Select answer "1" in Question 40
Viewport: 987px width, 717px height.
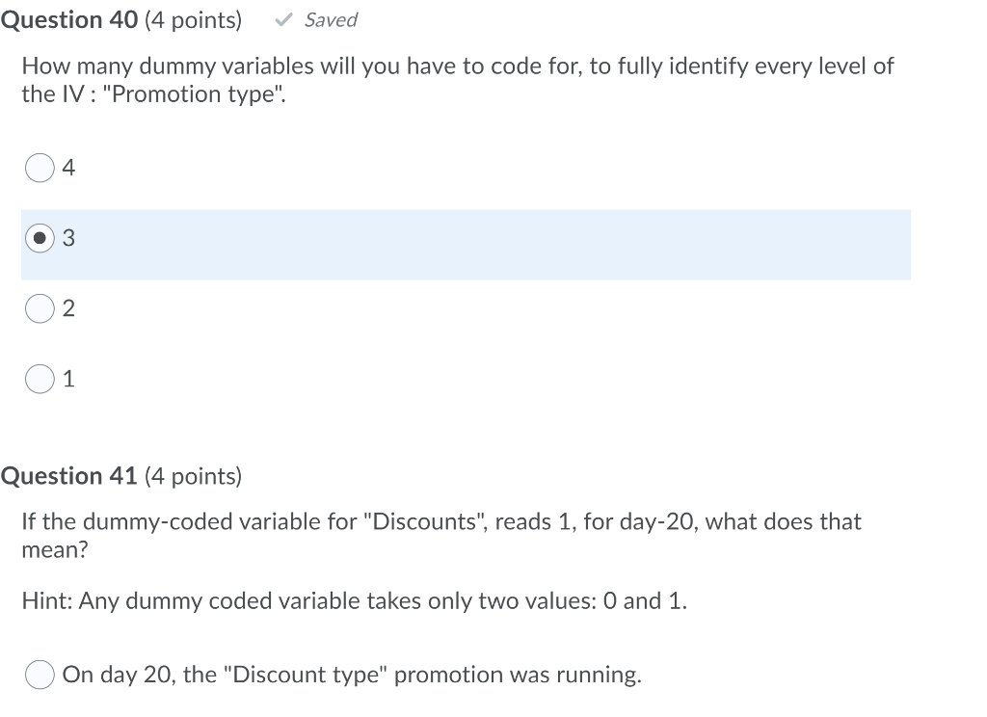coord(39,378)
